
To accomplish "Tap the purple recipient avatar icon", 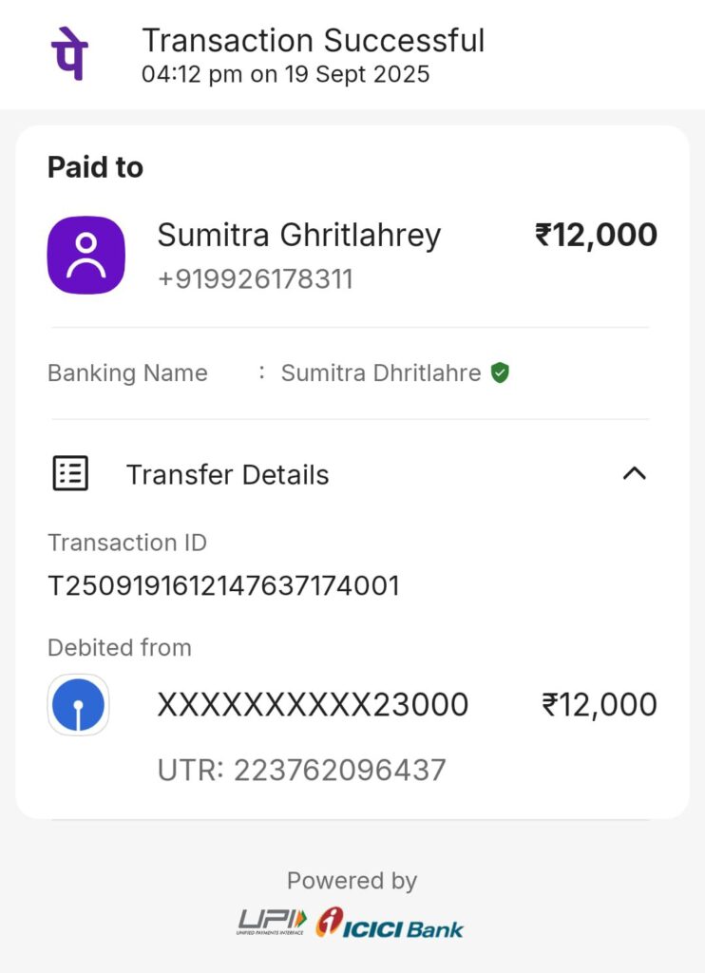I will pos(86,255).
